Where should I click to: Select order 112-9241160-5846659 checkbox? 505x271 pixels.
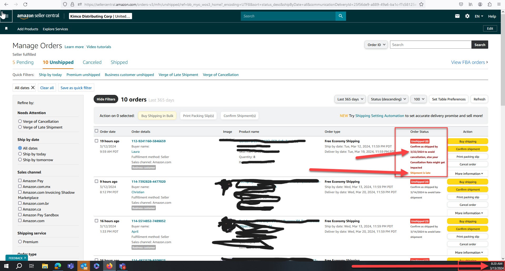click(x=96, y=141)
